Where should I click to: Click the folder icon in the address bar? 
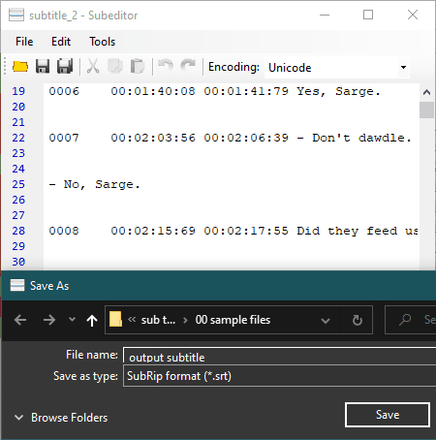click(x=115, y=319)
